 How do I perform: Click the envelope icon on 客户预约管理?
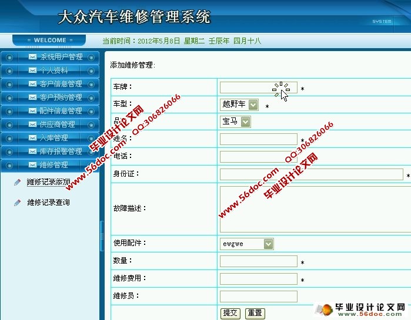click(x=32, y=97)
